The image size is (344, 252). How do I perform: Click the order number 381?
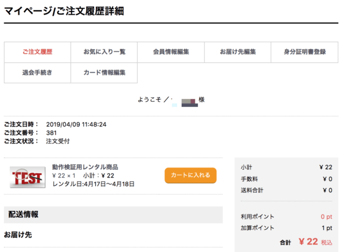[52, 133]
